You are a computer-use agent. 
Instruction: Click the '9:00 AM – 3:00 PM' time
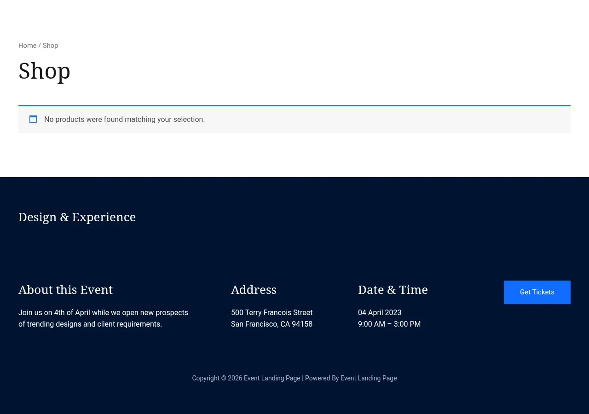(389, 324)
